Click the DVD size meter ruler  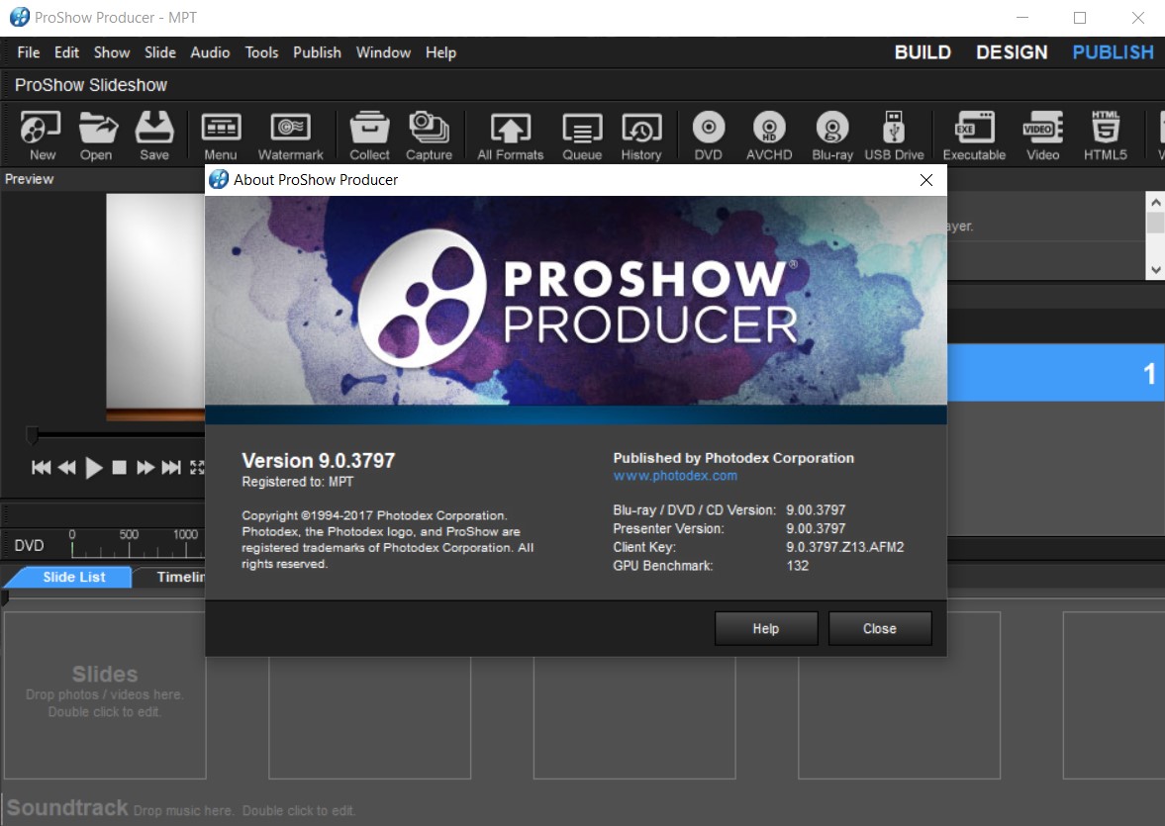[138, 545]
